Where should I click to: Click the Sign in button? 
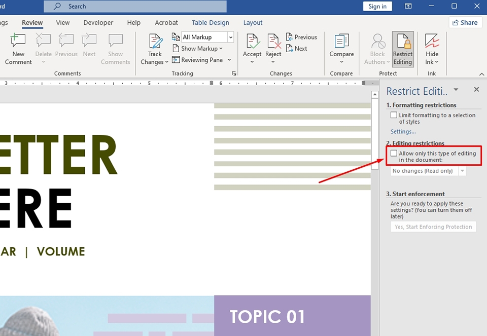coord(377,6)
